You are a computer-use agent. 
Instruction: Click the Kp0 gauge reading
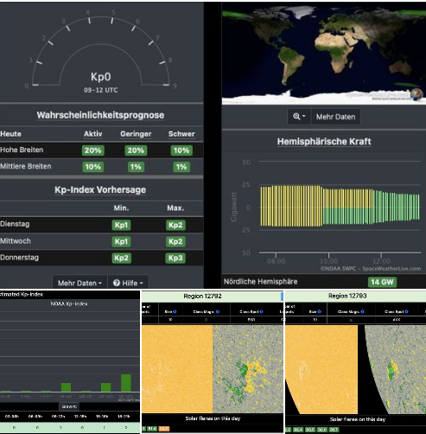click(101, 77)
